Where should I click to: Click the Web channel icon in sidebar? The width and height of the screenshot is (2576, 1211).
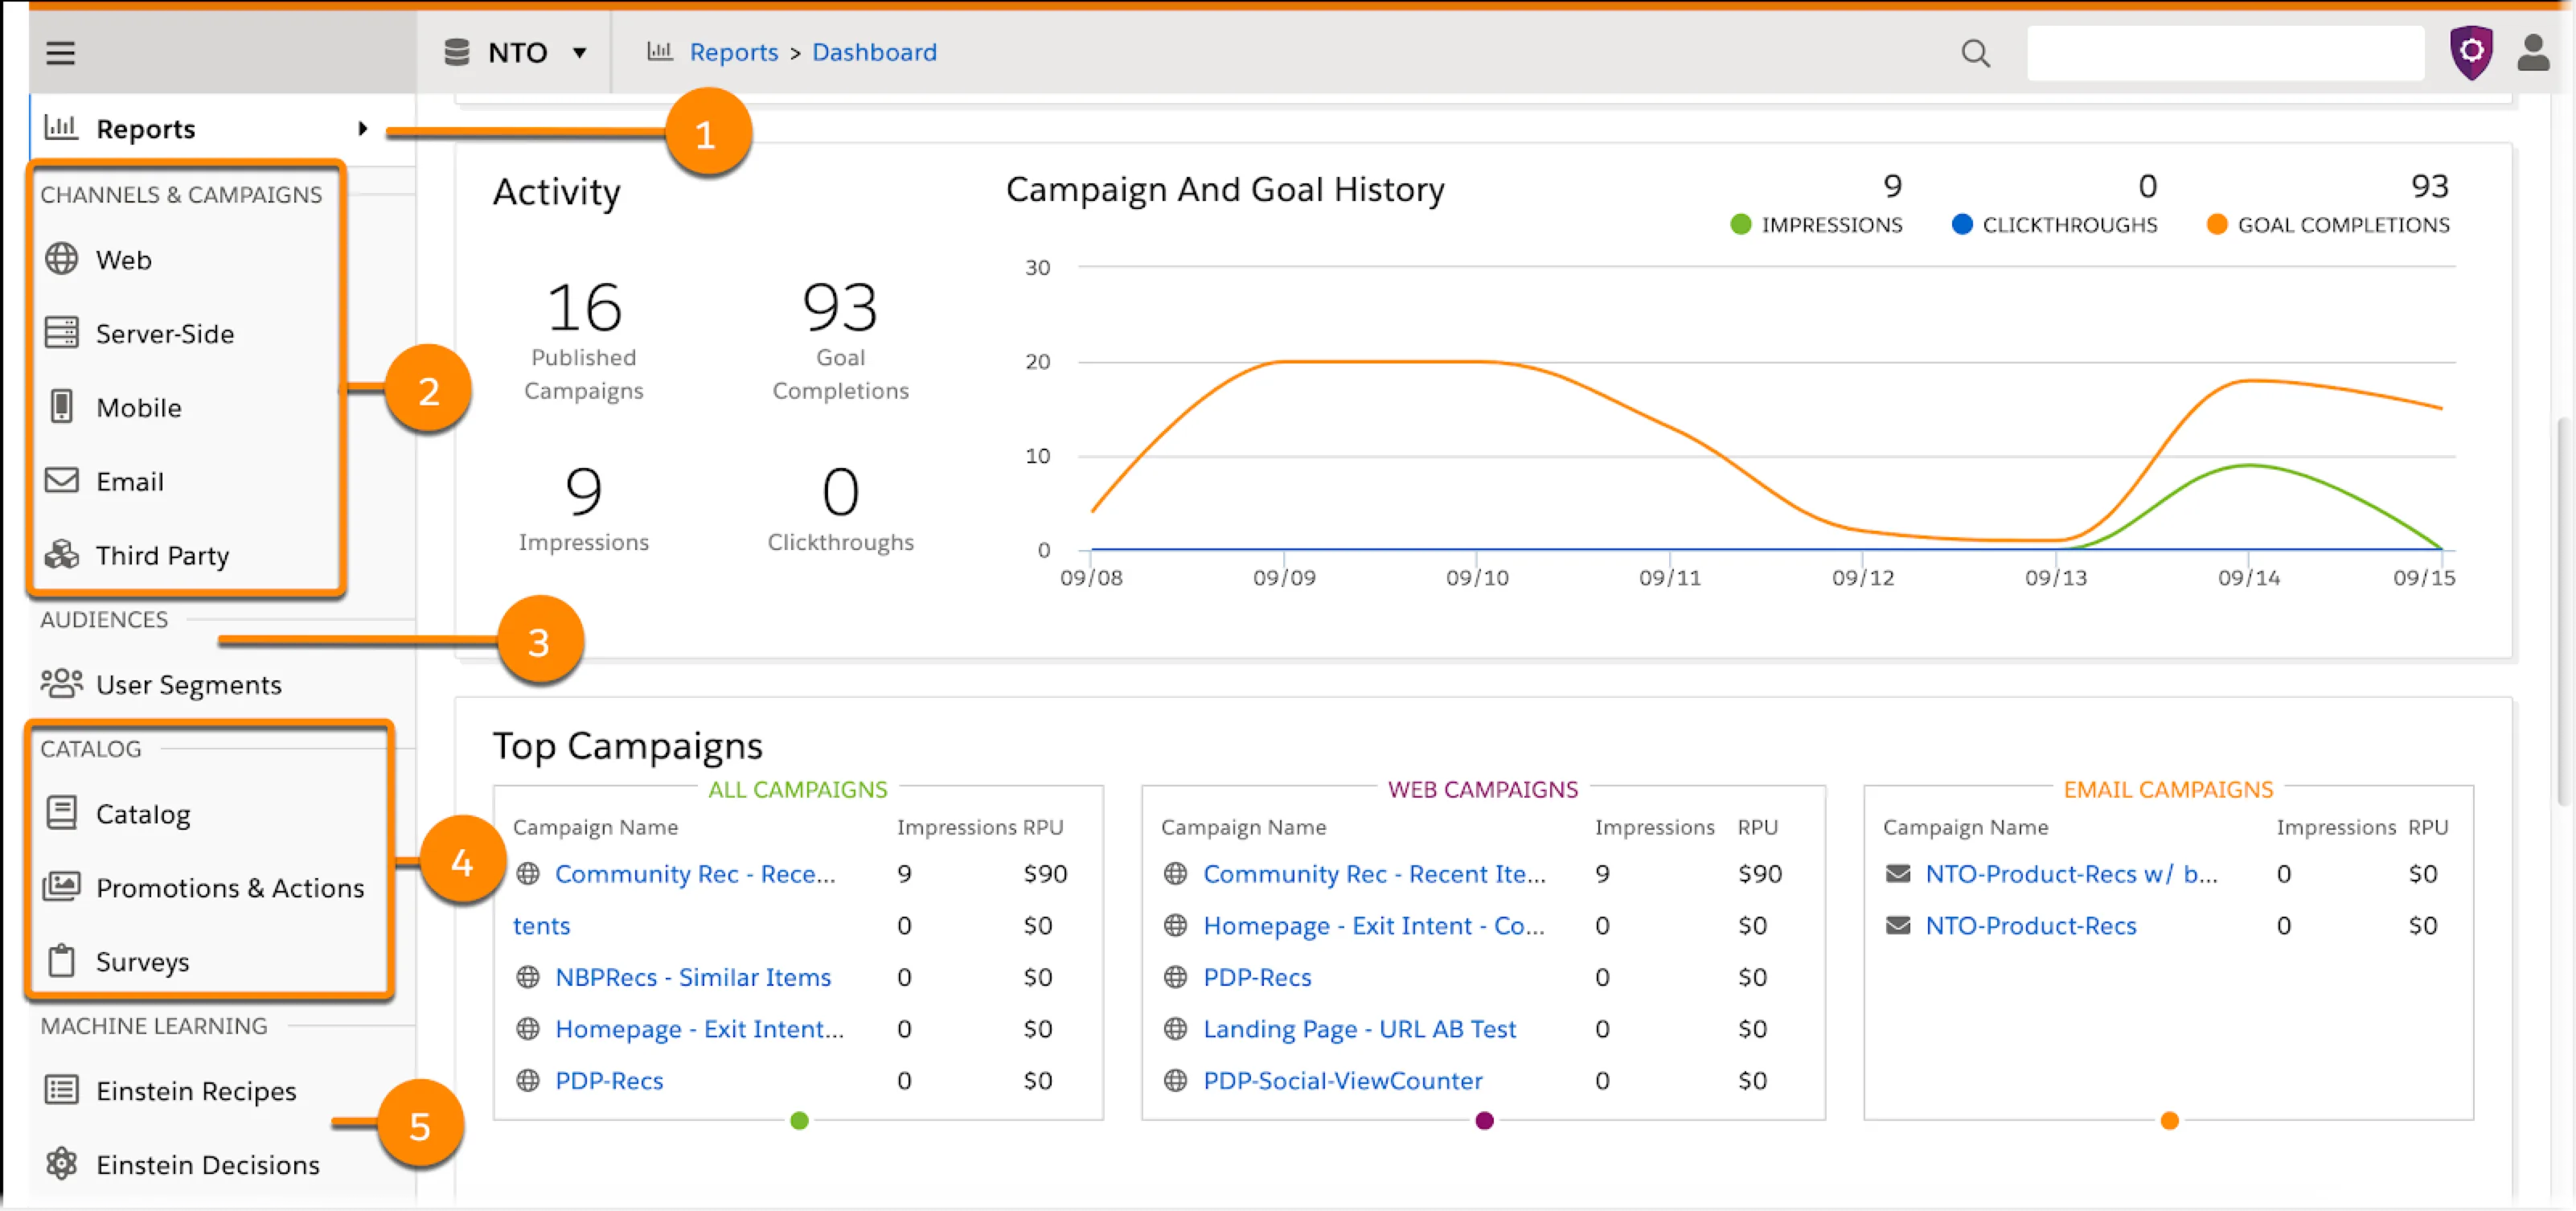tap(61, 258)
